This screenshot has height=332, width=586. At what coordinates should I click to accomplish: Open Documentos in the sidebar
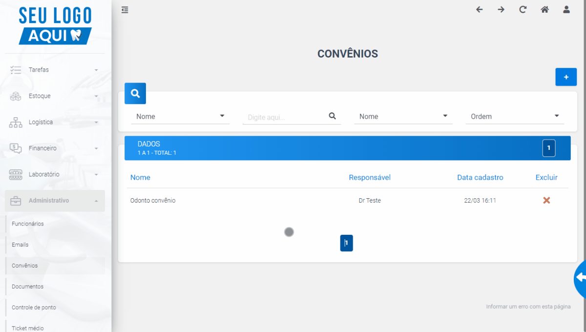[27, 287]
